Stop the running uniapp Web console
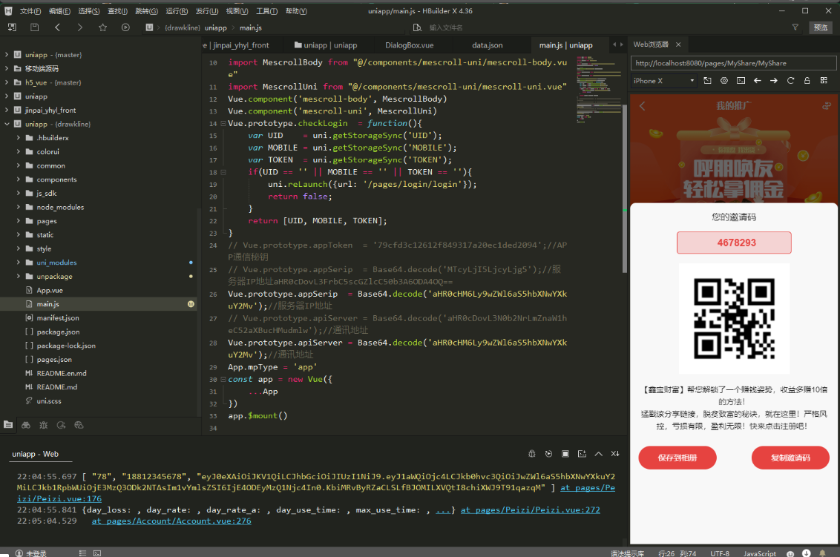This screenshot has height=557, width=840. click(565, 454)
